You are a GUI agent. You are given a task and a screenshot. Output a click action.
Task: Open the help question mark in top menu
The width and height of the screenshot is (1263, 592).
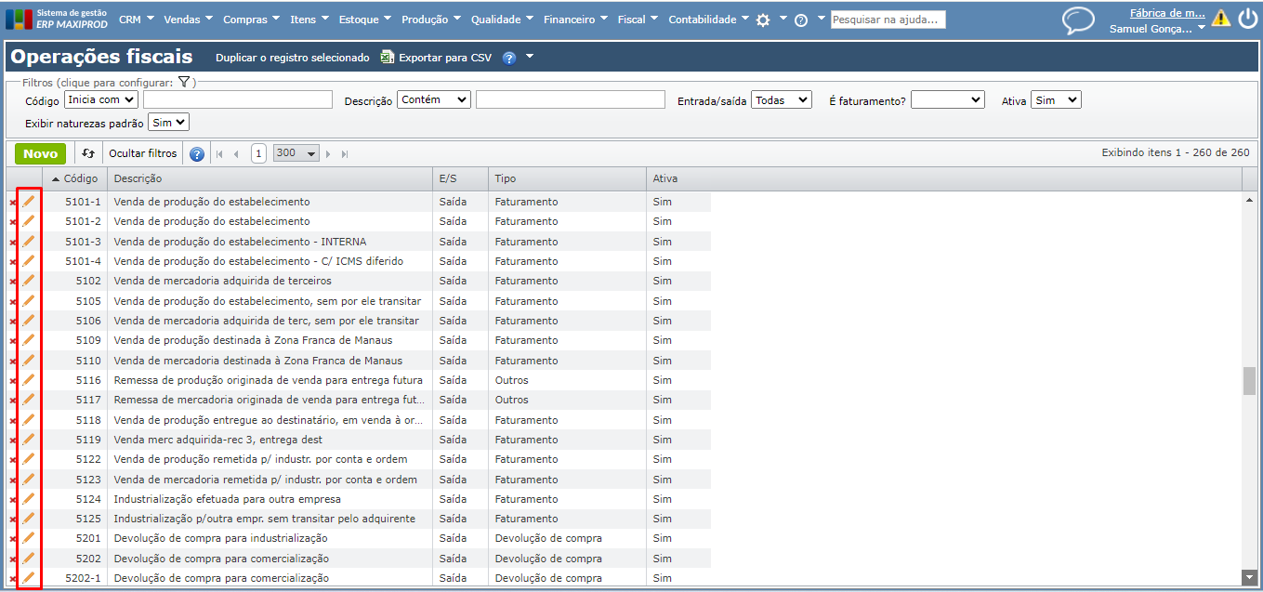[801, 20]
